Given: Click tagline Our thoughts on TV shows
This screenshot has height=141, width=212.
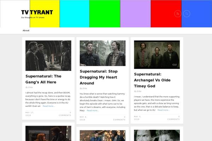Looking at the screenshot, I should coord(33,18).
